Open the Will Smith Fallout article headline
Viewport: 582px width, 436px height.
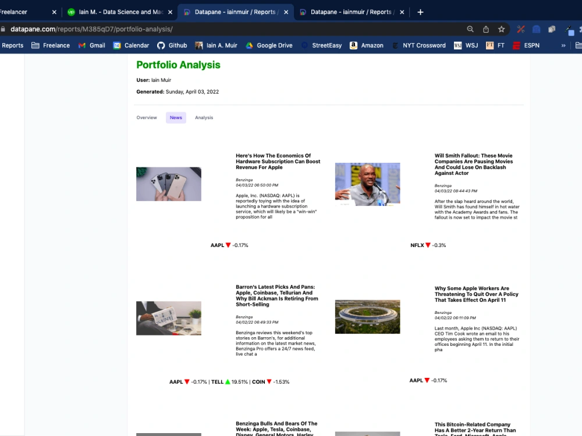click(x=474, y=165)
